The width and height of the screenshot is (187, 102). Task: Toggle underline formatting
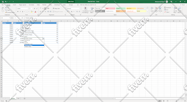(23, 12)
